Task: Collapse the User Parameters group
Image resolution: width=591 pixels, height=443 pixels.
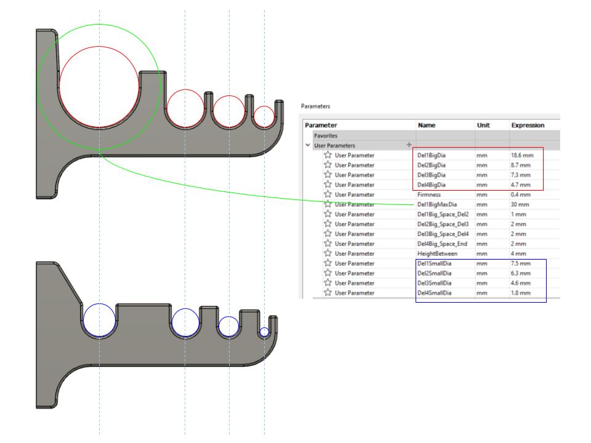Action: click(x=308, y=145)
